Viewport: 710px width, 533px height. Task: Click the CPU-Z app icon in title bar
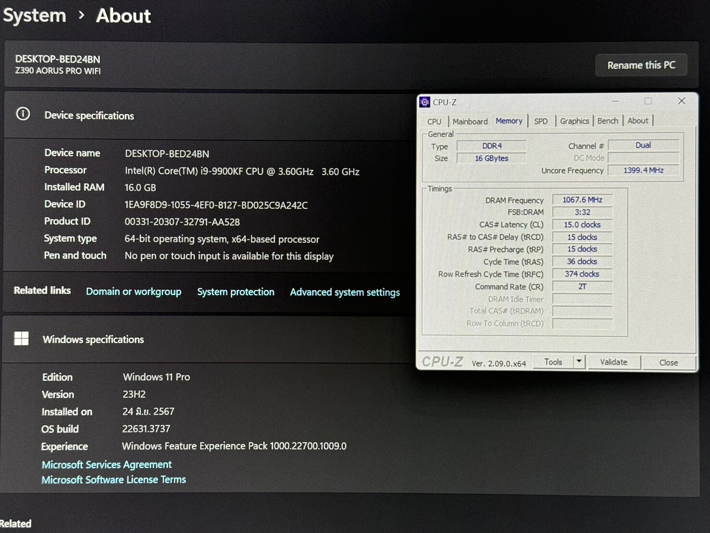pyautogui.click(x=424, y=102)
